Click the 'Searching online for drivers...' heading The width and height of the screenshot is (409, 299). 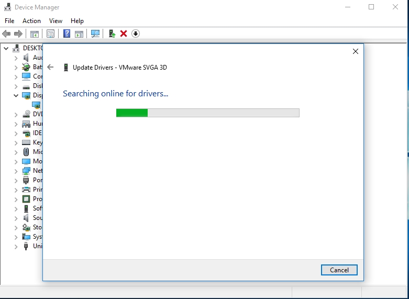click(116, 93)
